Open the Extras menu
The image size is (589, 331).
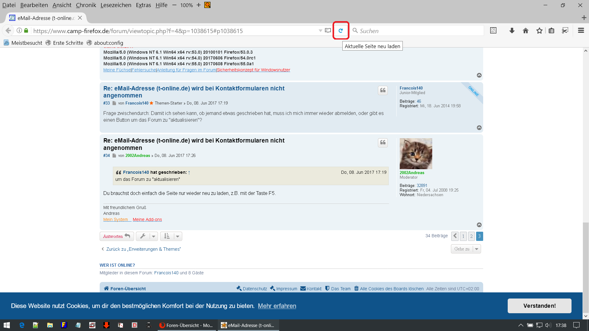pos(143,5)
